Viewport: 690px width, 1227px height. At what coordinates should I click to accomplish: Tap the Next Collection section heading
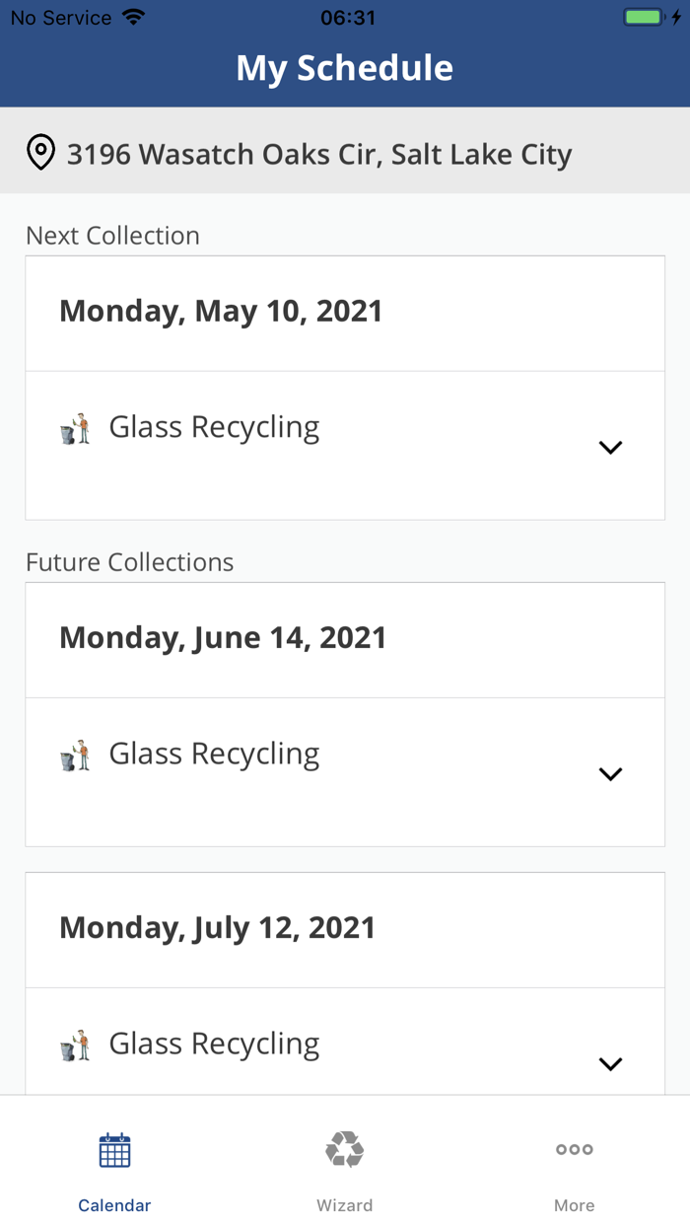(x=112, y=235)
